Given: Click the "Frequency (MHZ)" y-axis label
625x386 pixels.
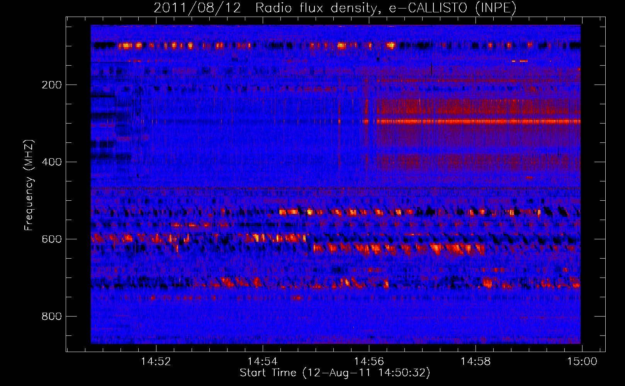Looking at the screenshot, I should click(x=29, y=185).
